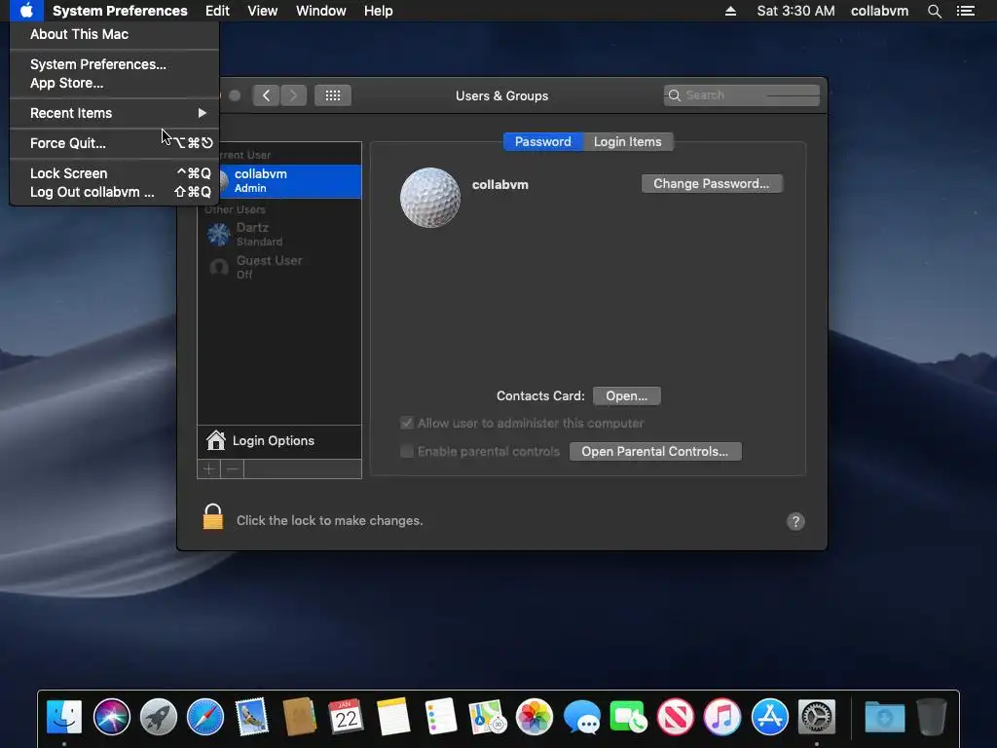This screenshot has width=997, height=748.
Task: Choose System Preferences... from Apple menu
Action: click(115, 64)
